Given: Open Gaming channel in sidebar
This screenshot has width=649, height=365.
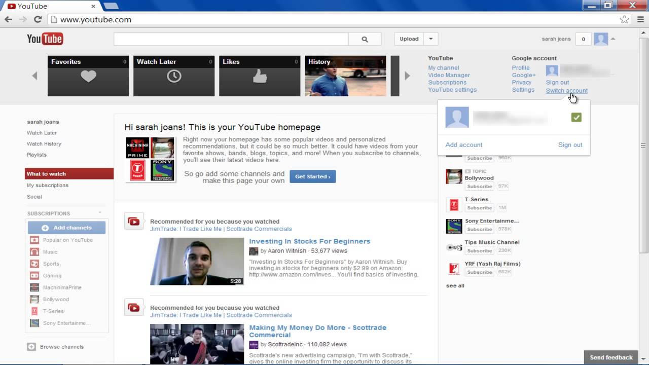Looking at the screenshot, I should (52, 276).
